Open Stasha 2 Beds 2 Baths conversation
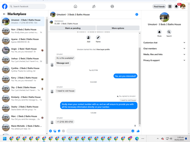 [x=23, y=108]
